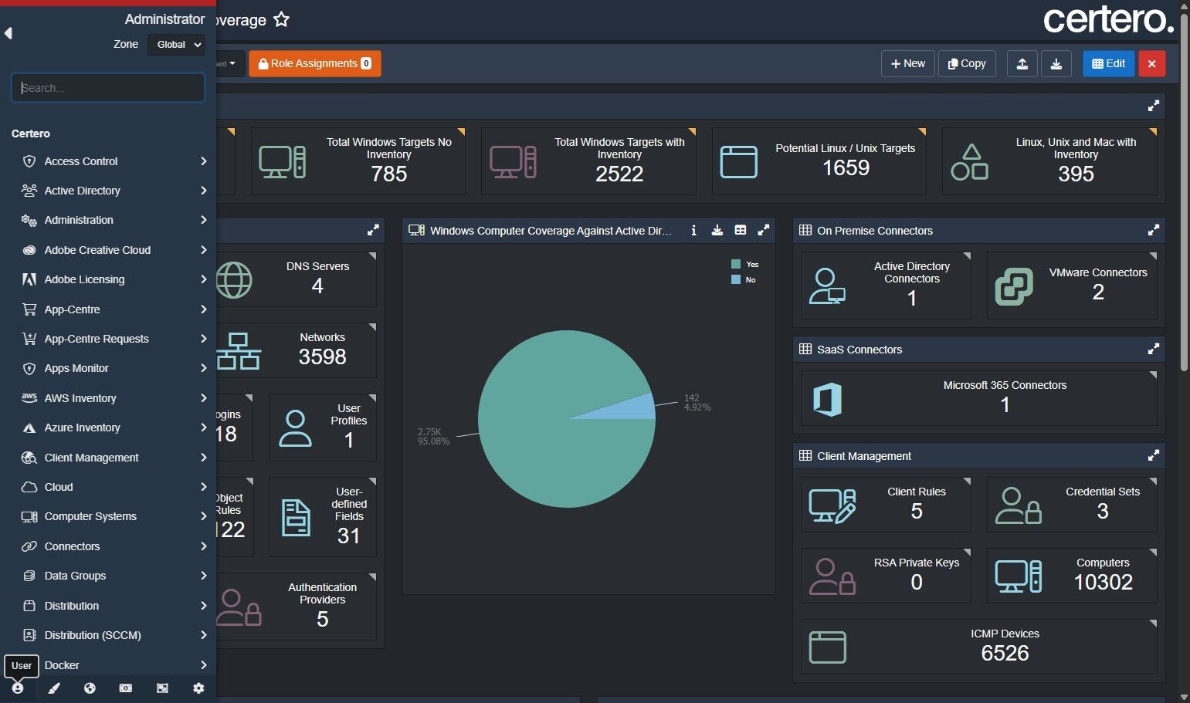Click the Credential Sets user-lock icon

1019,505
